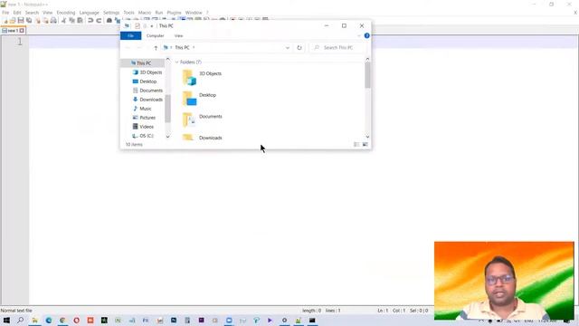Click the Open file icon in Notepad++ toolbar
This screenshot has height=326, width=579.
tap(13, 20)
